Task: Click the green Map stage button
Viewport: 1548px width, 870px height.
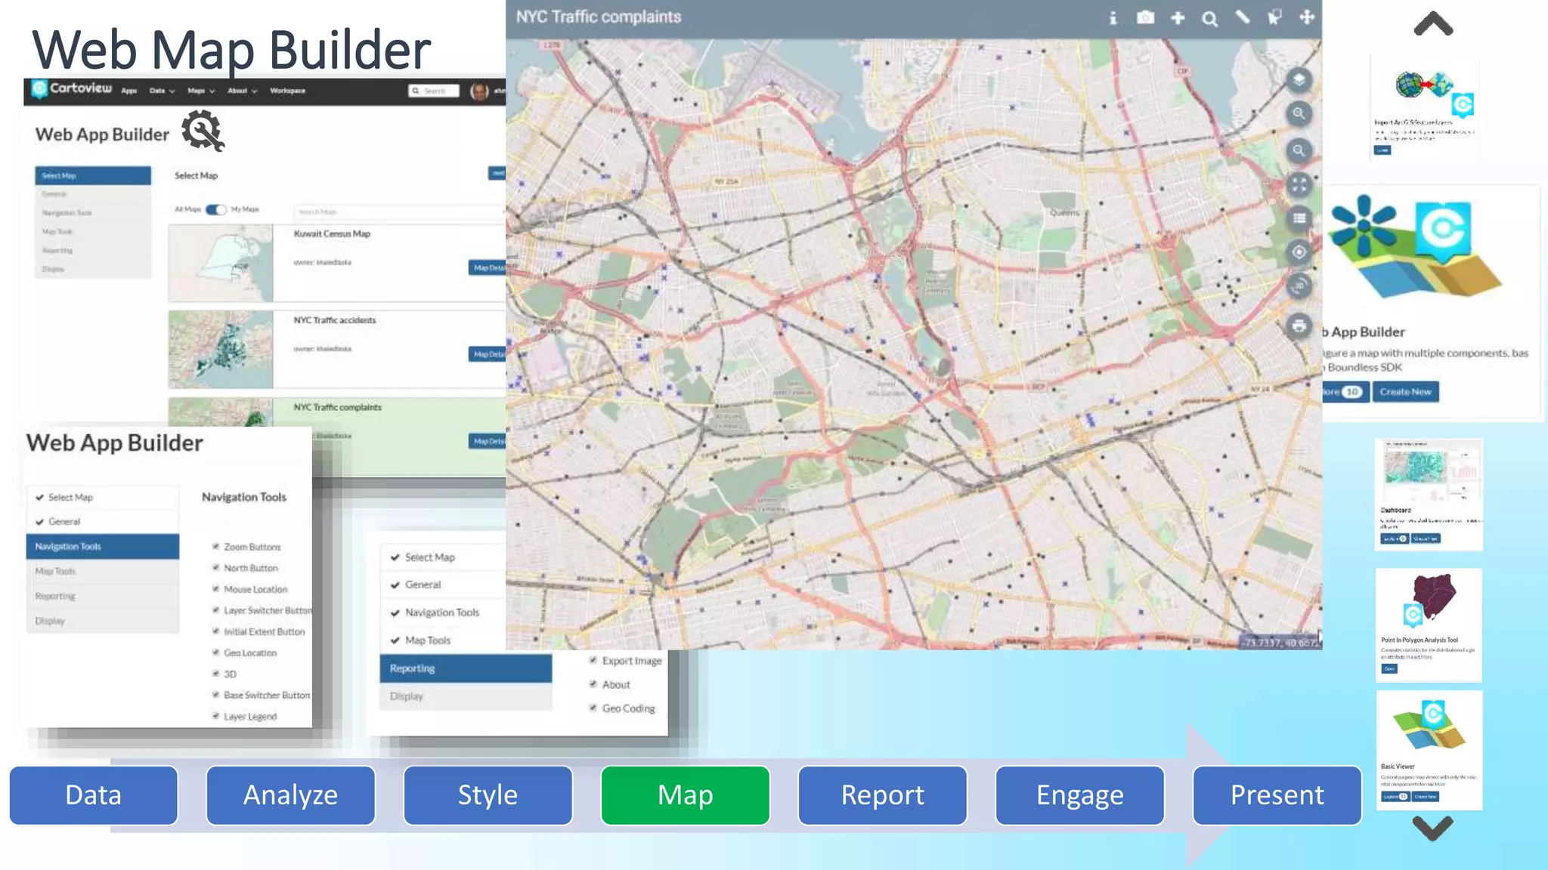Action: (685, 795)
